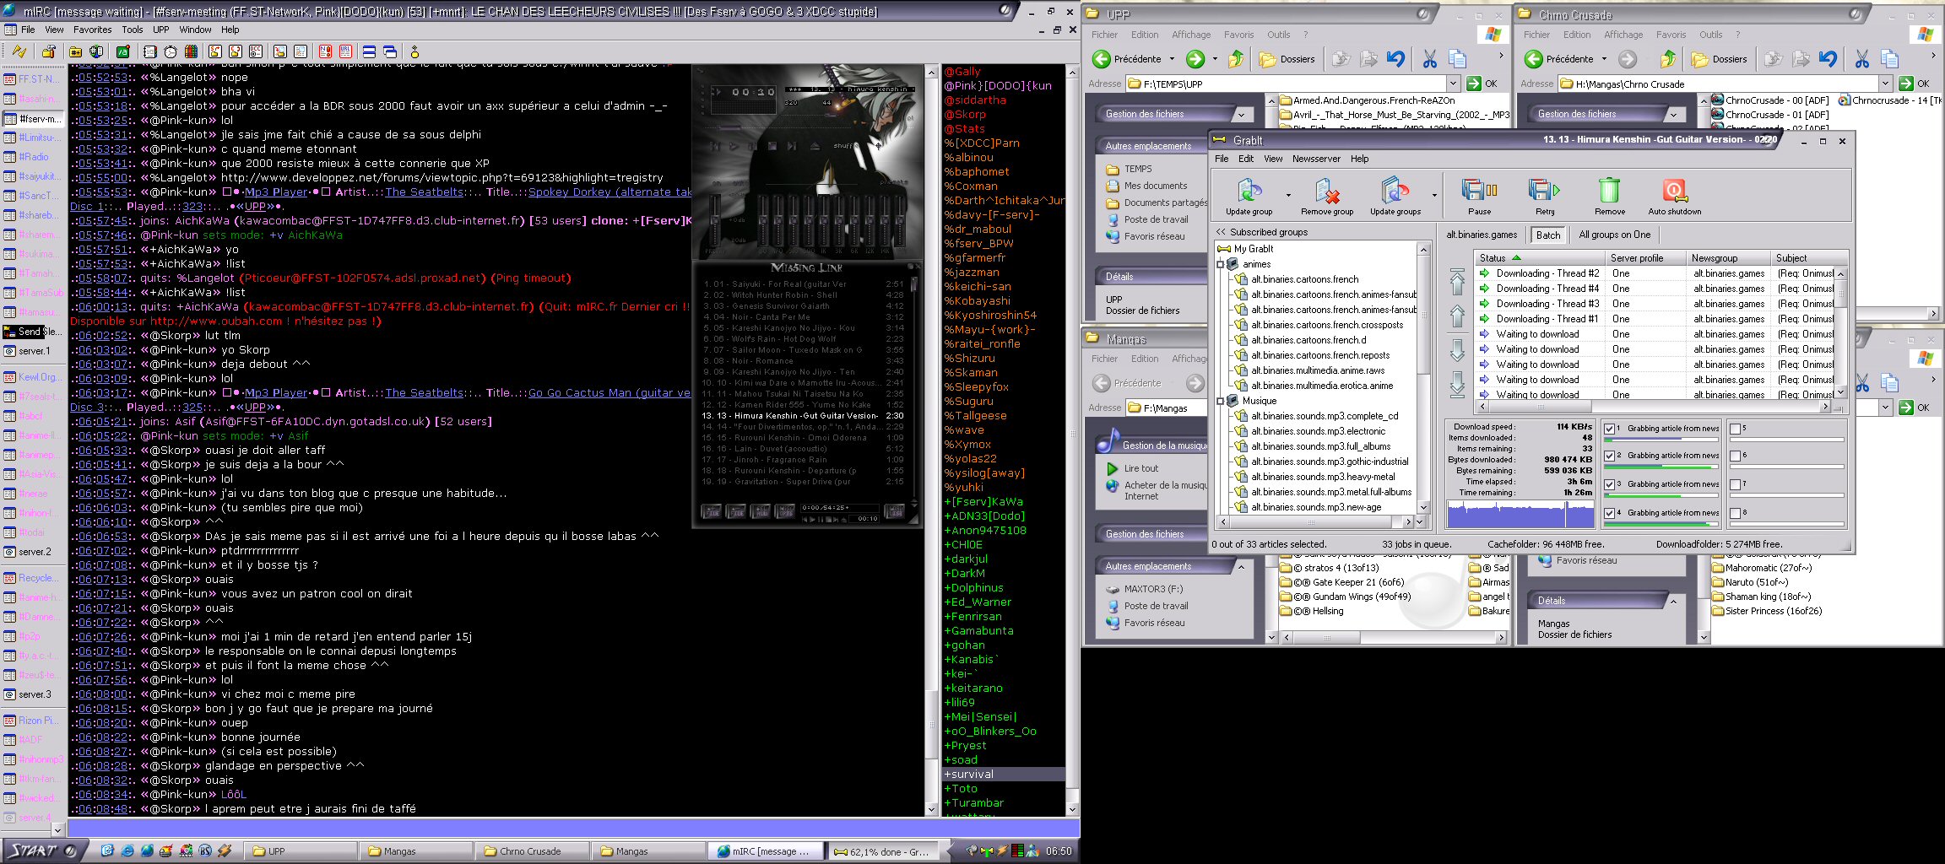Click Lire tout link in Mangas window
This screenshot has width=1945, height=864.
(1140, 468)
